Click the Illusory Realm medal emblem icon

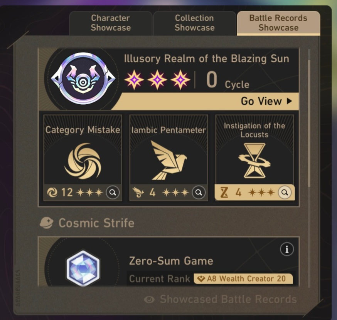coord(83,79)
